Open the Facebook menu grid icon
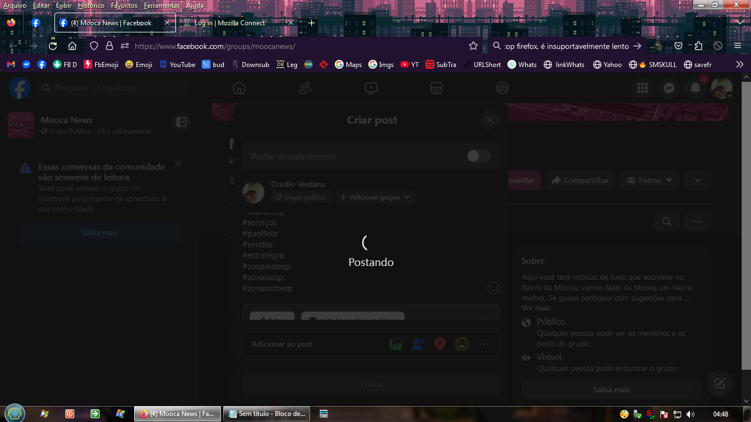751x422 pixels. click(643, 88)
